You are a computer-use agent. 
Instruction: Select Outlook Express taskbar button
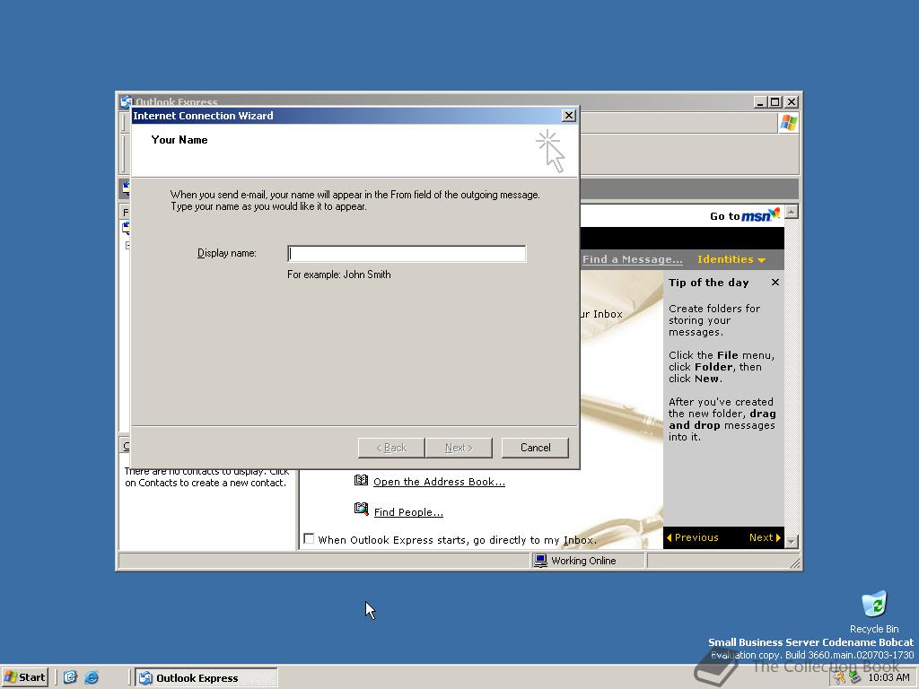(206, 678)
